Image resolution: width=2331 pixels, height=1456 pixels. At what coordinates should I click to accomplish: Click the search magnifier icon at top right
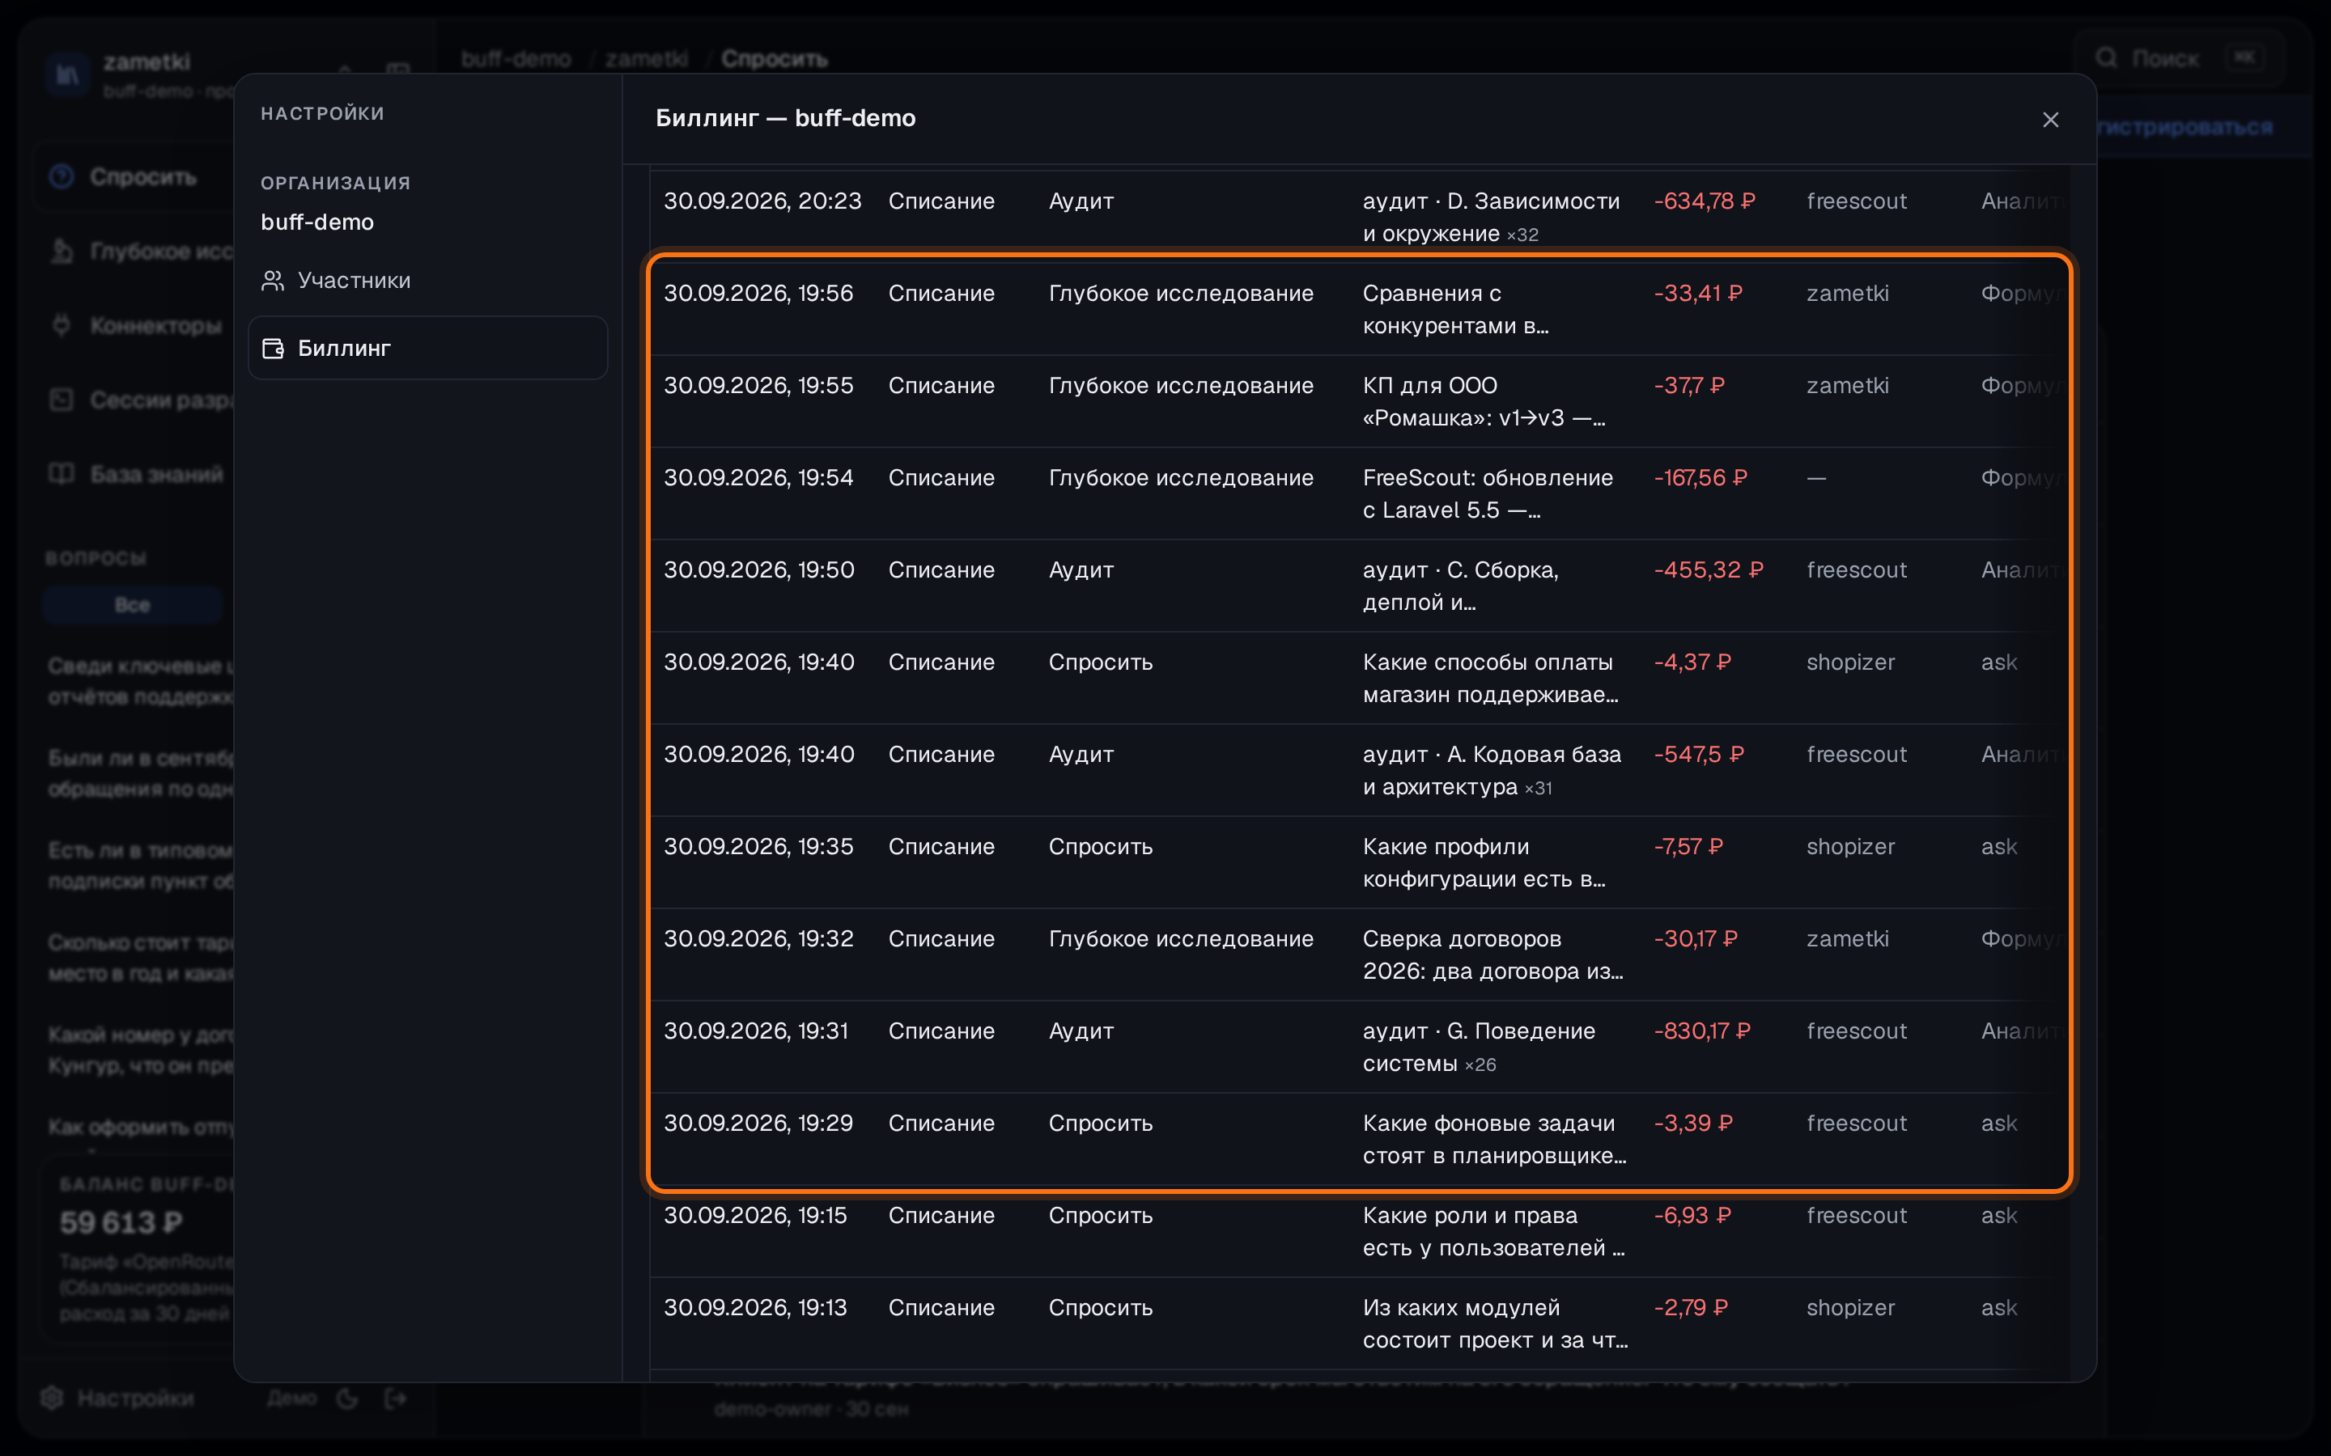coord(2106,57)
